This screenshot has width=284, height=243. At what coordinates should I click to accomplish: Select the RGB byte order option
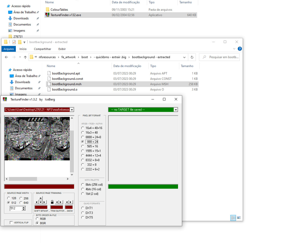click(37, 219)
